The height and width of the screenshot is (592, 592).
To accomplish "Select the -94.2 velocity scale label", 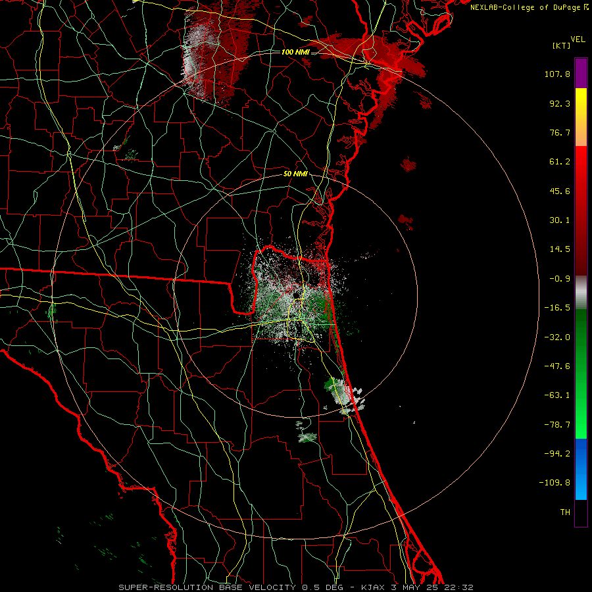I will [x=557, y=454].
